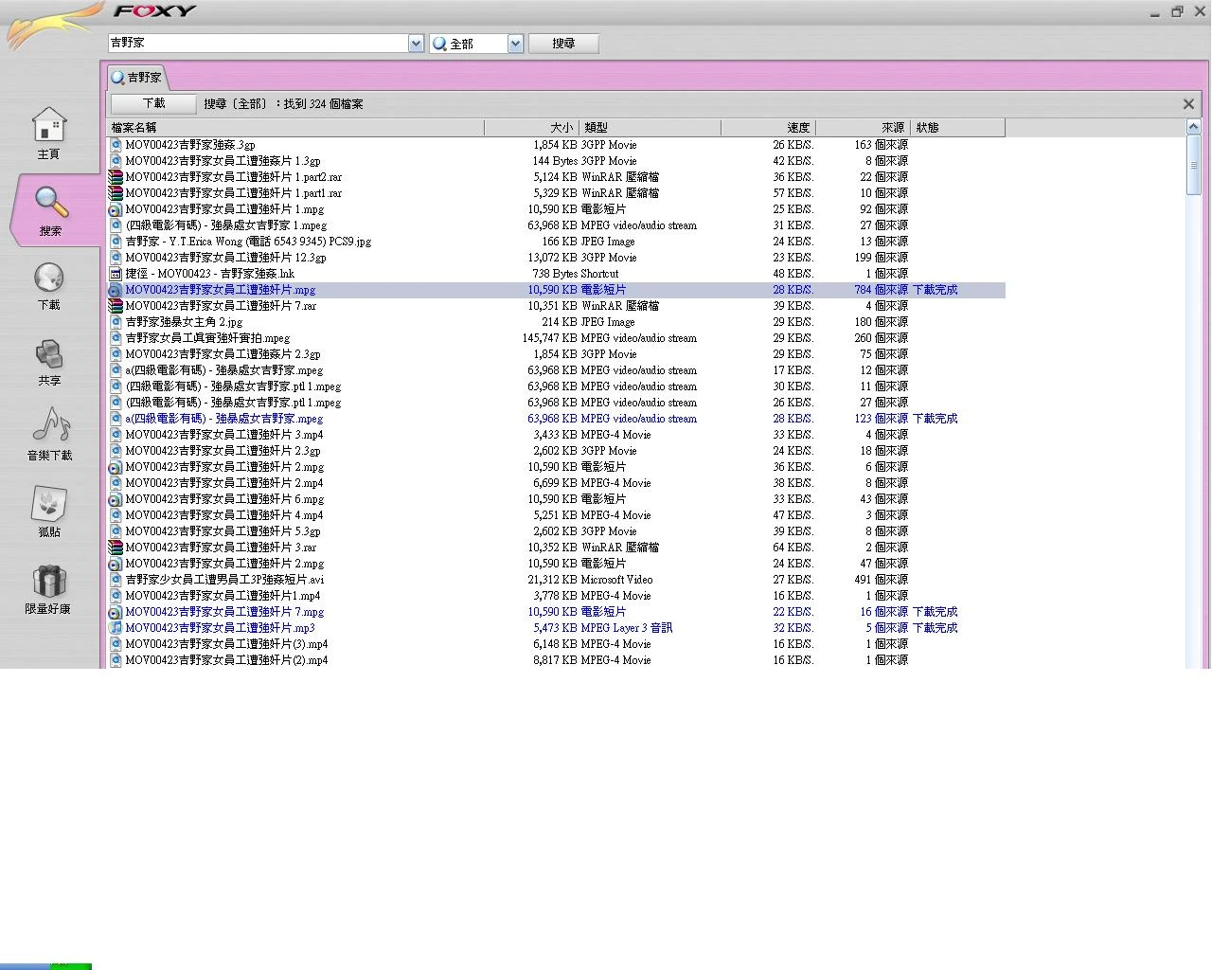Click the results scrollbar up arrow
This screenshot has width=1212, height=970.
coord(1194,128)
